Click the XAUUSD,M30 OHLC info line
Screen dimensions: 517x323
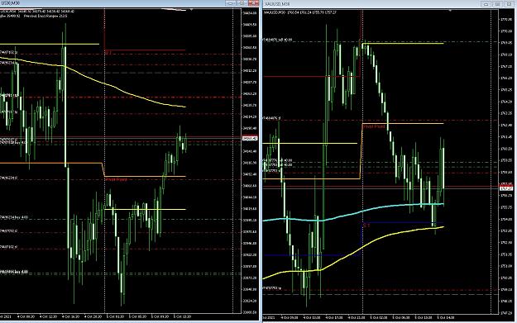299,12
